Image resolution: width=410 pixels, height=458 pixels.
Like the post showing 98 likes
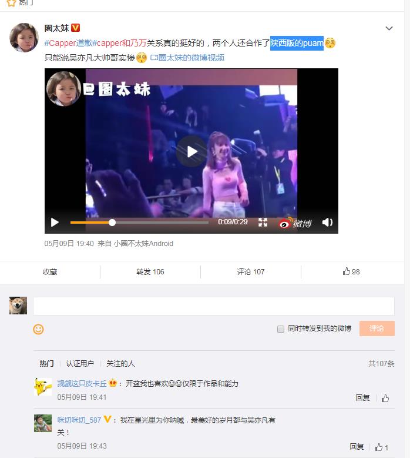[351, 271]
